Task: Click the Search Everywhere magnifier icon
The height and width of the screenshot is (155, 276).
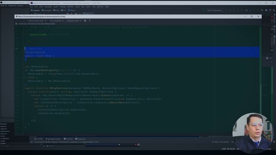Action: (274, 10)
